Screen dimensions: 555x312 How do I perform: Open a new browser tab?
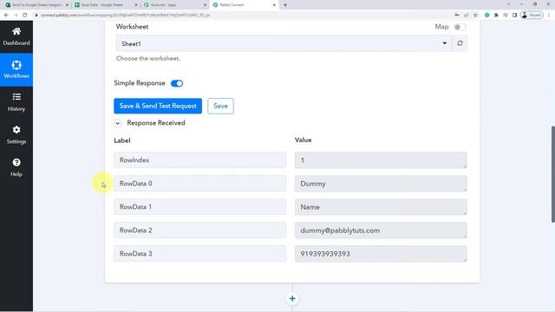(285, 5)
